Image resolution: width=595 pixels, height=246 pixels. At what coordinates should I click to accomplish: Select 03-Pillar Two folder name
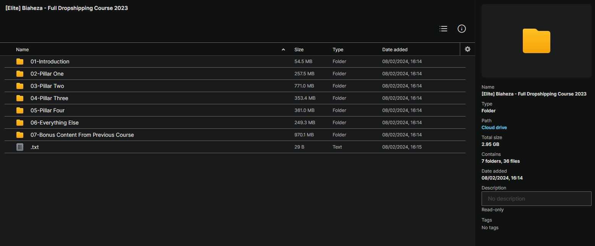[47, 86]
